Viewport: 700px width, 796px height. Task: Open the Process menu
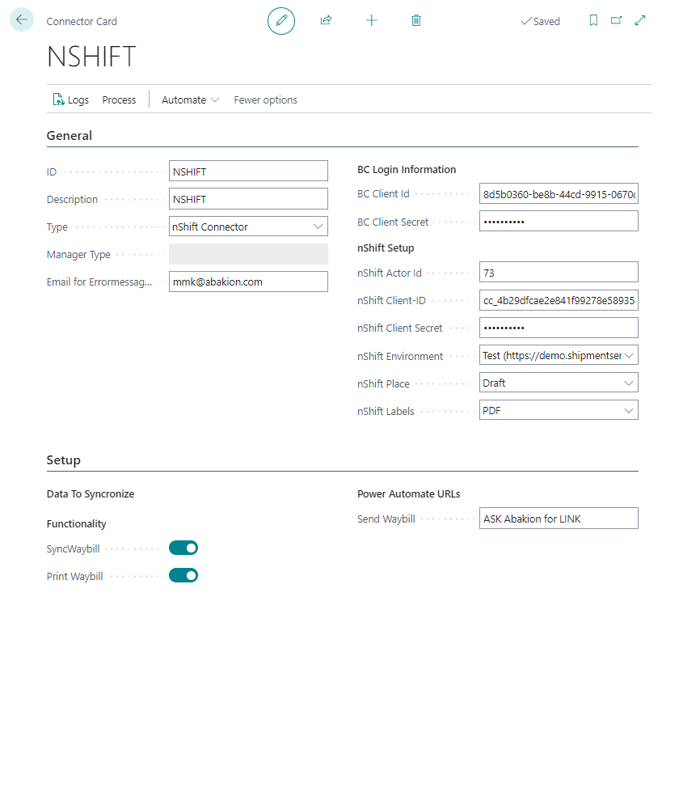[x=119, y=100]
